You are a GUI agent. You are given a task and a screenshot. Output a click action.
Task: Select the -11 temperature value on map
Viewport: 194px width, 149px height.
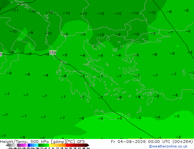(x=15, y=10)
